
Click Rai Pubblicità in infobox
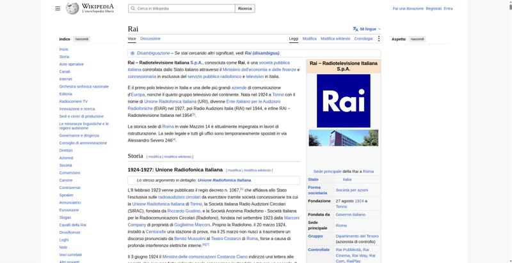tap(348, 250)
